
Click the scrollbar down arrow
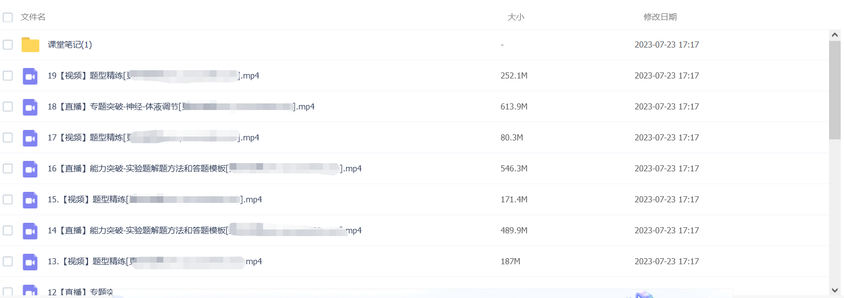pos(835,290)
